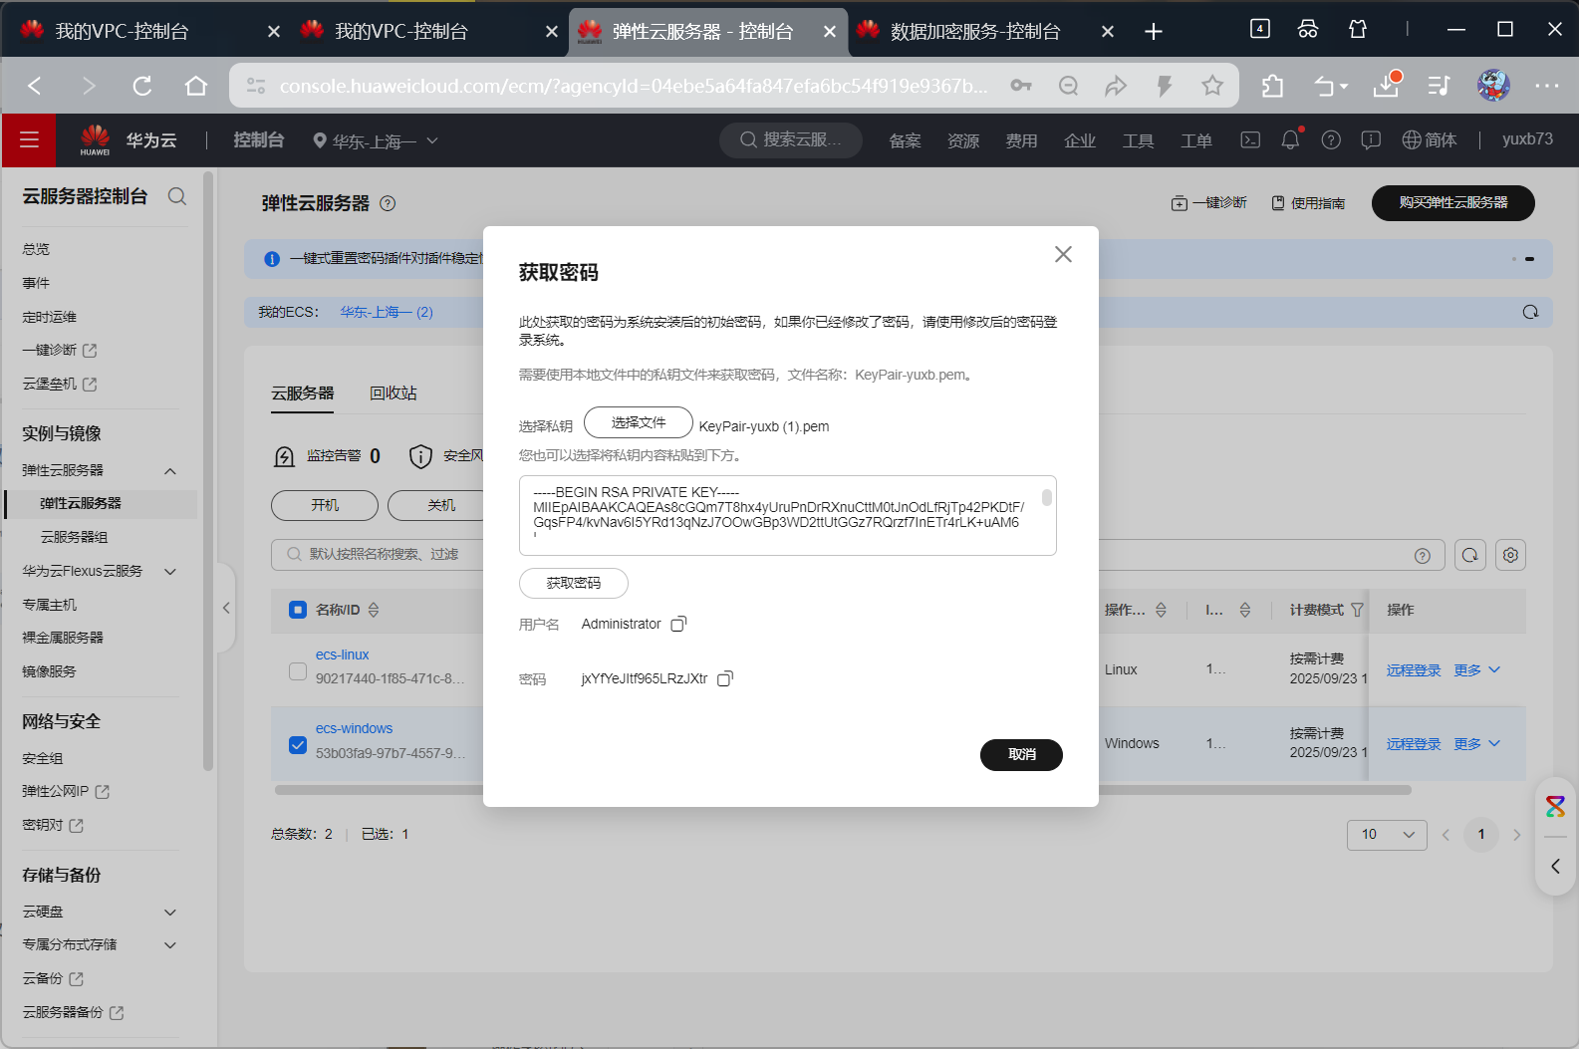Toggle the select-all checkbox in table header
1579x1049 pixels.
tap(298, 610)
